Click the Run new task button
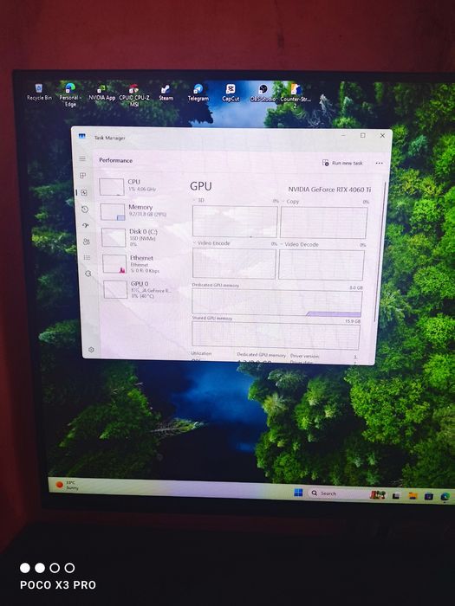This screenshot has width=455, height=606. (x=342, y=163)
